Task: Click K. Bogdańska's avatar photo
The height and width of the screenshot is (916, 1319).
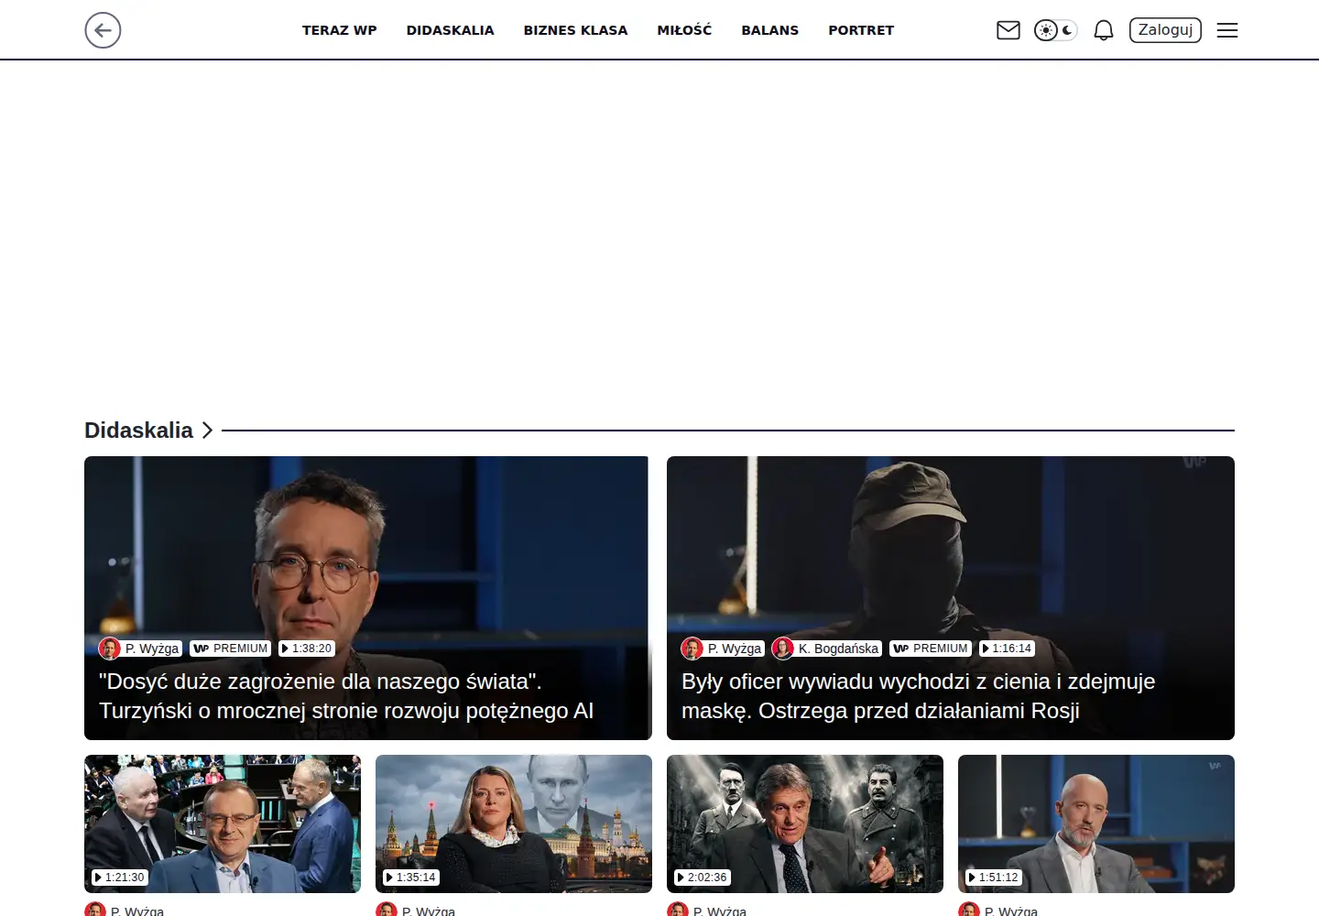Action: (783, 649)
